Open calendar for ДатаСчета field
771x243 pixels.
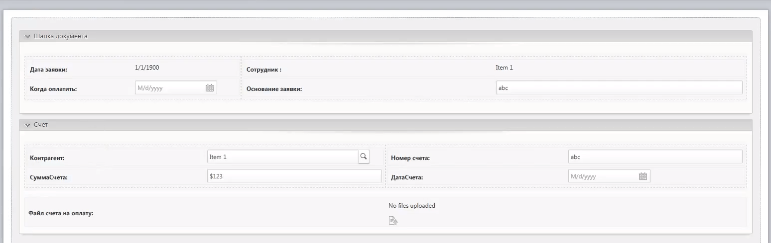click(643, 176)
